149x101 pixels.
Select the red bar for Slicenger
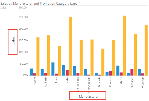[132, 72]
